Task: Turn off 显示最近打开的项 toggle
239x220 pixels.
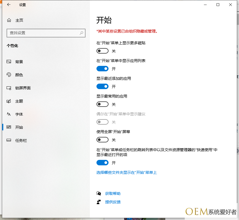Action: click(103, 163)
